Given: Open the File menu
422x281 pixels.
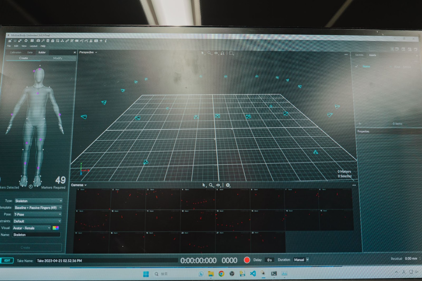Looking at the screenshot, I should 9,46.
